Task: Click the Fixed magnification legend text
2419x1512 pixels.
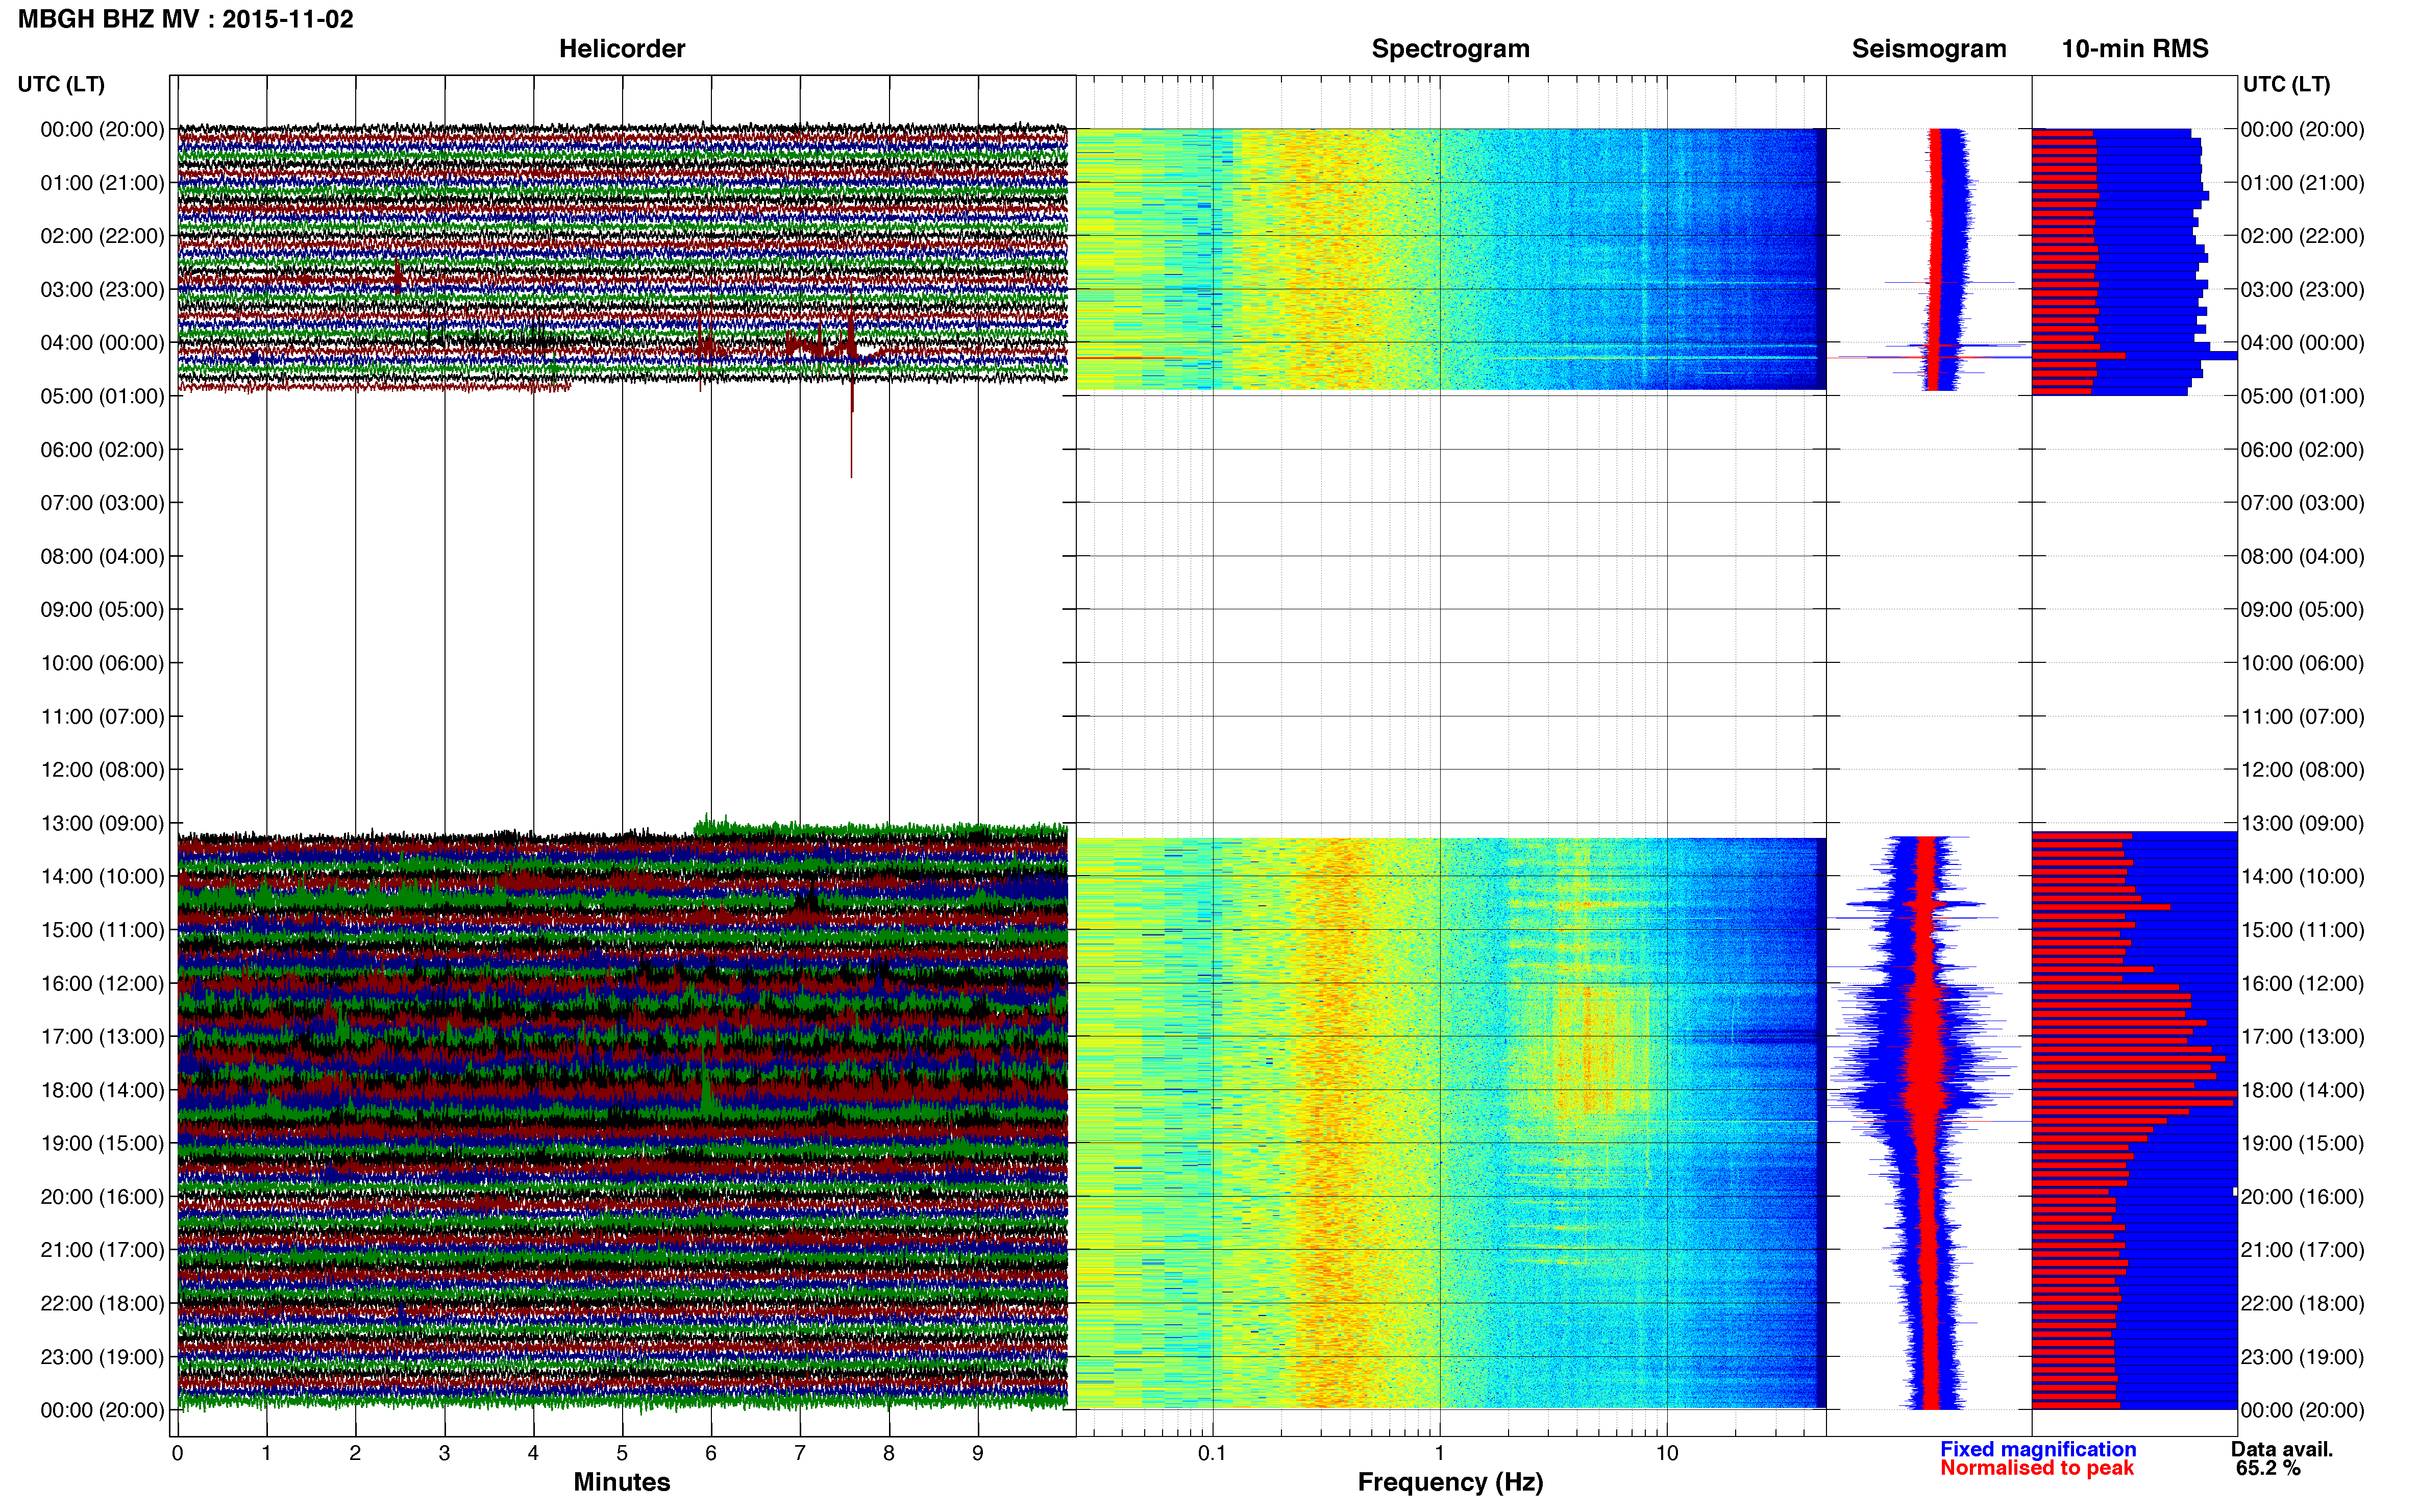Action: tap(2038, 1449)
